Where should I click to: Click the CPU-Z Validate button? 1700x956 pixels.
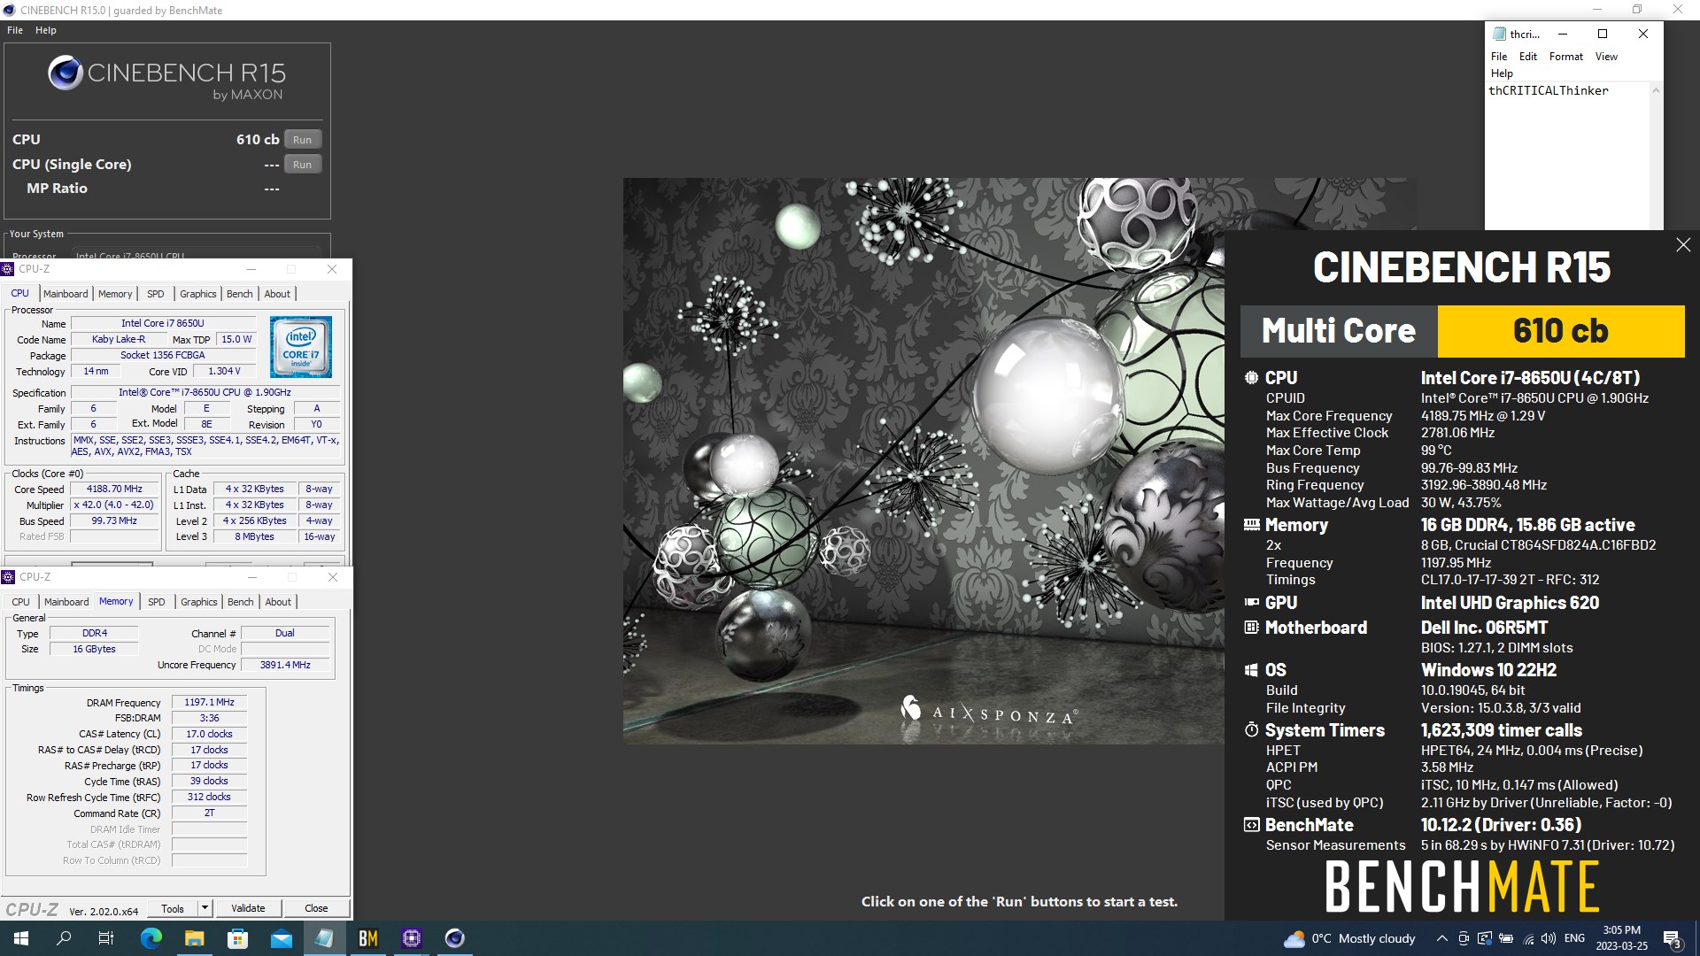pyautogui.click(x=248, y=908)
